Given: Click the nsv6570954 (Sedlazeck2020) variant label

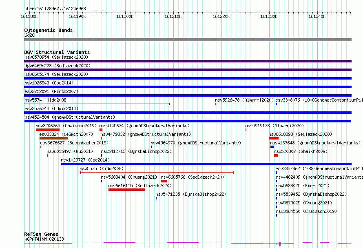Looking at the screenshot, I should pyautogui.click(x=56, y=57).
